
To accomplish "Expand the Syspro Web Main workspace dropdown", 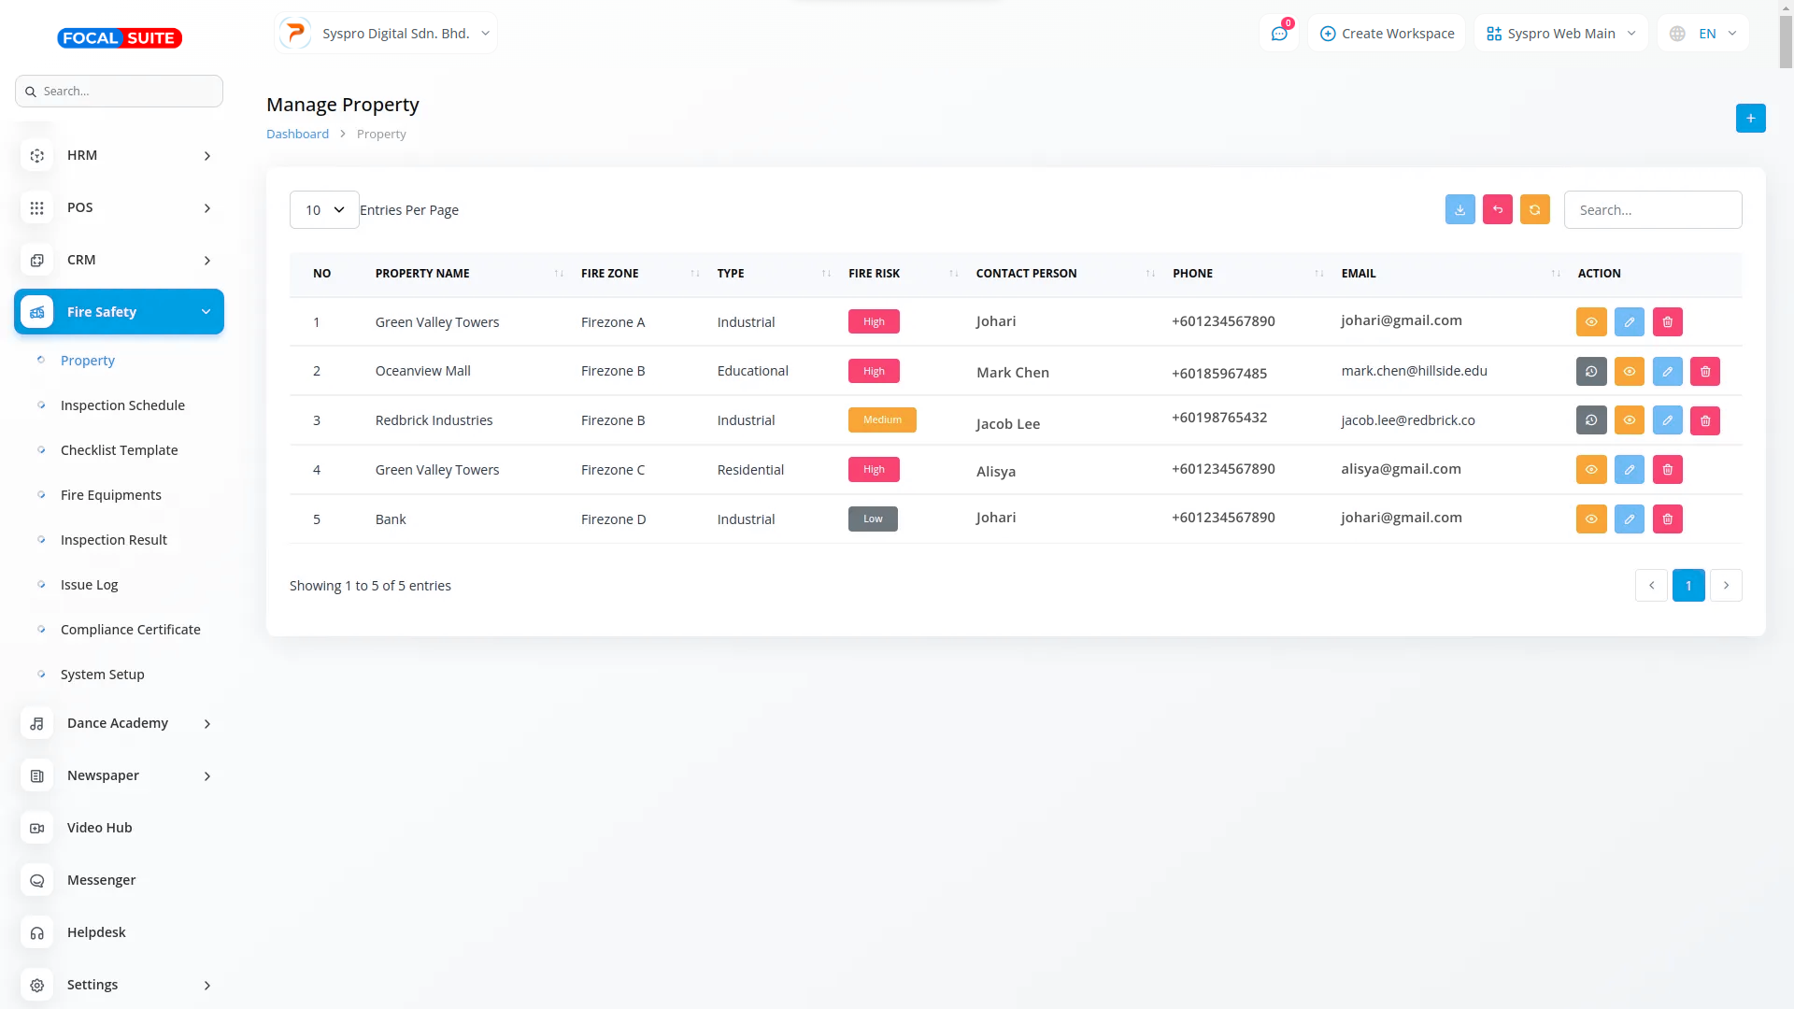I will click(1560, 34).
